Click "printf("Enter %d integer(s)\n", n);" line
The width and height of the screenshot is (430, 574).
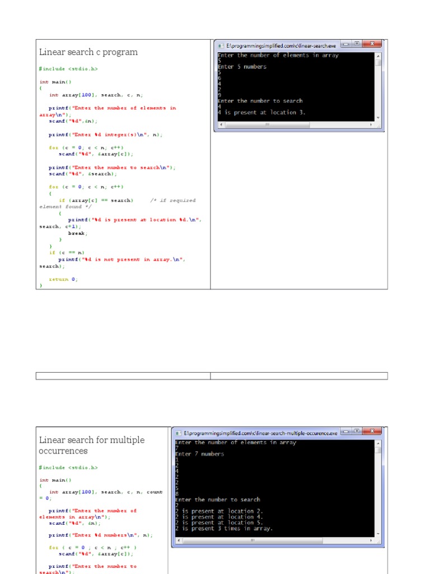(x=105, y=135)
